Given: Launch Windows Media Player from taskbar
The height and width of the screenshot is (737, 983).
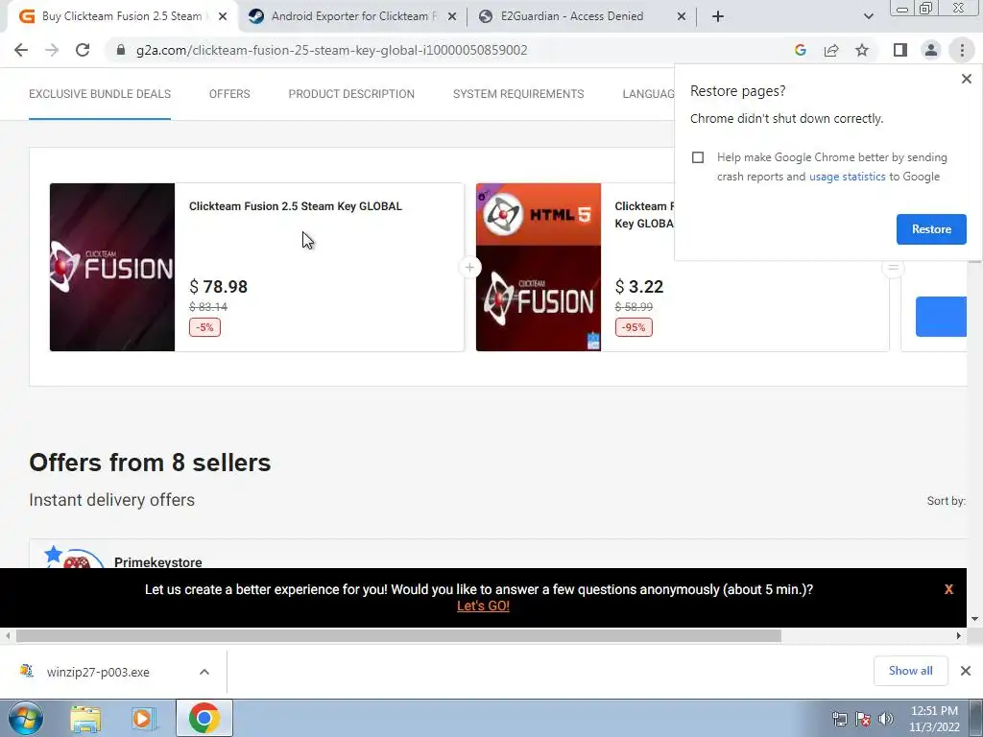Looking at the screenshot, I should pos(143,718).
